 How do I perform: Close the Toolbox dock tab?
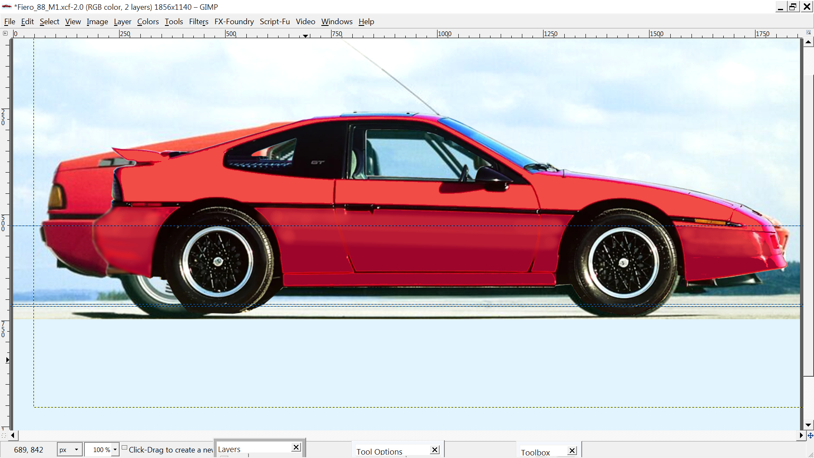click(572, 451)
